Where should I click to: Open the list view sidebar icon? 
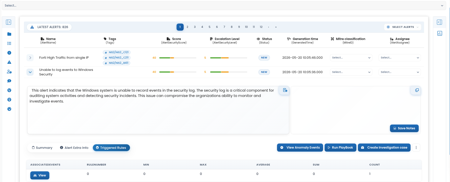[9, 44]
